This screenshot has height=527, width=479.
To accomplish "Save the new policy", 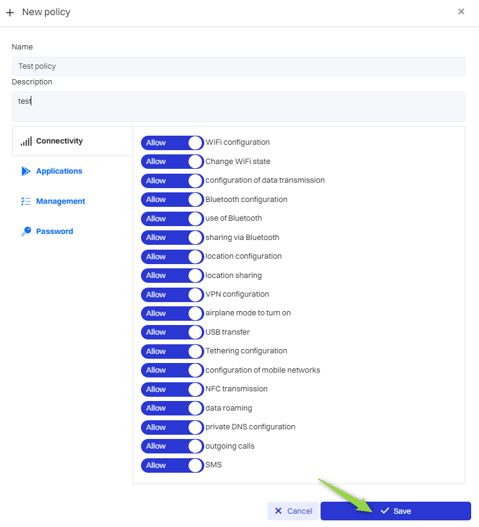I will point(395,511).
